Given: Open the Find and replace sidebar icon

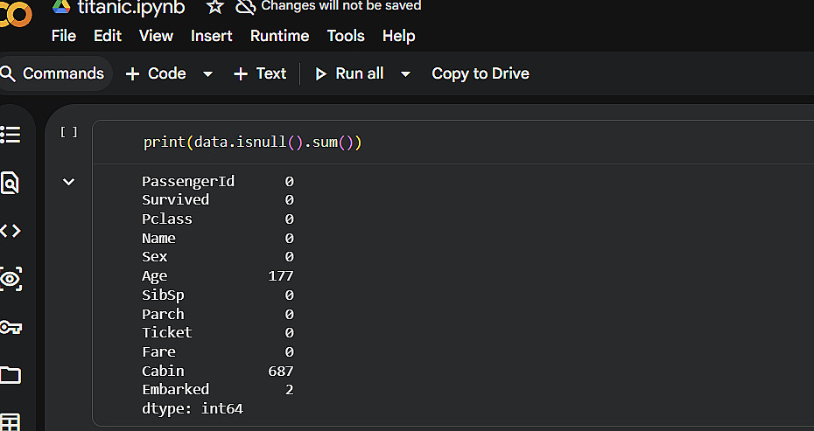Looking at the screenshot, I should point(10,183).
